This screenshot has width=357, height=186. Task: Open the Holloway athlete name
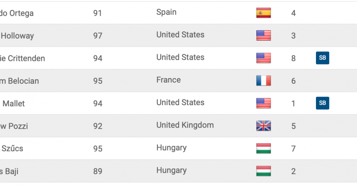[17, 36]
